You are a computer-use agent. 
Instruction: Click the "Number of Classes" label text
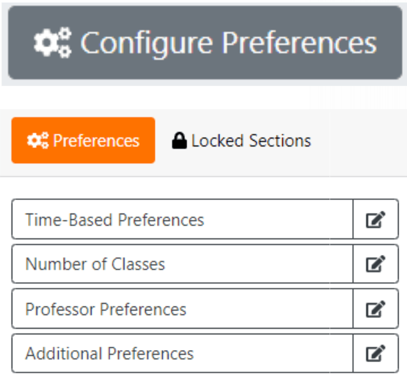[x=95, y=264]
